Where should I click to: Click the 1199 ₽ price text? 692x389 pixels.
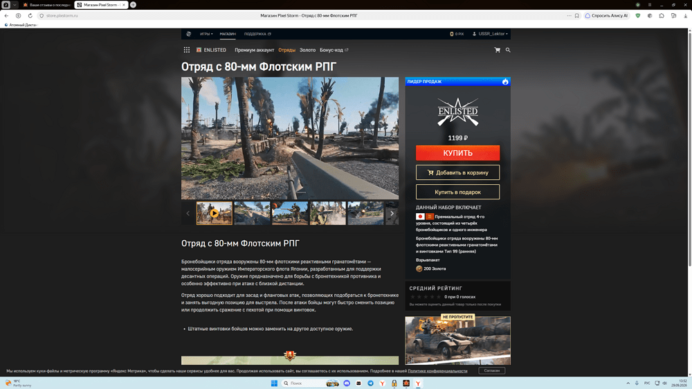tap(457, 138)
